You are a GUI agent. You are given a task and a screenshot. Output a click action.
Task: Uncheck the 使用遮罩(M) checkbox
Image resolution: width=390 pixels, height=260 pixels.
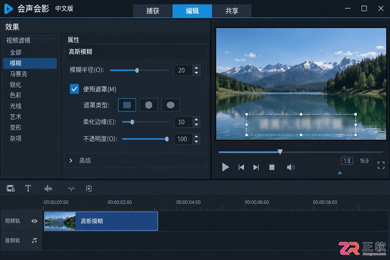pyautogui.click(x=74, y=89)
